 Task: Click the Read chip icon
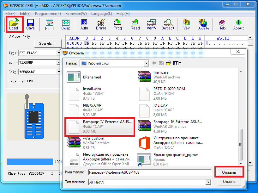pyautogui.click(x=135, y=24)
